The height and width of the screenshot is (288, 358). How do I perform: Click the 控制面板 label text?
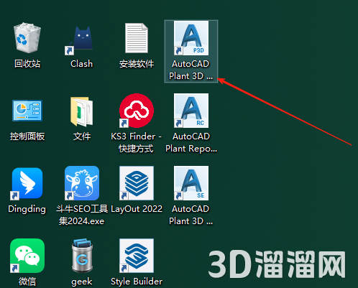27,136
